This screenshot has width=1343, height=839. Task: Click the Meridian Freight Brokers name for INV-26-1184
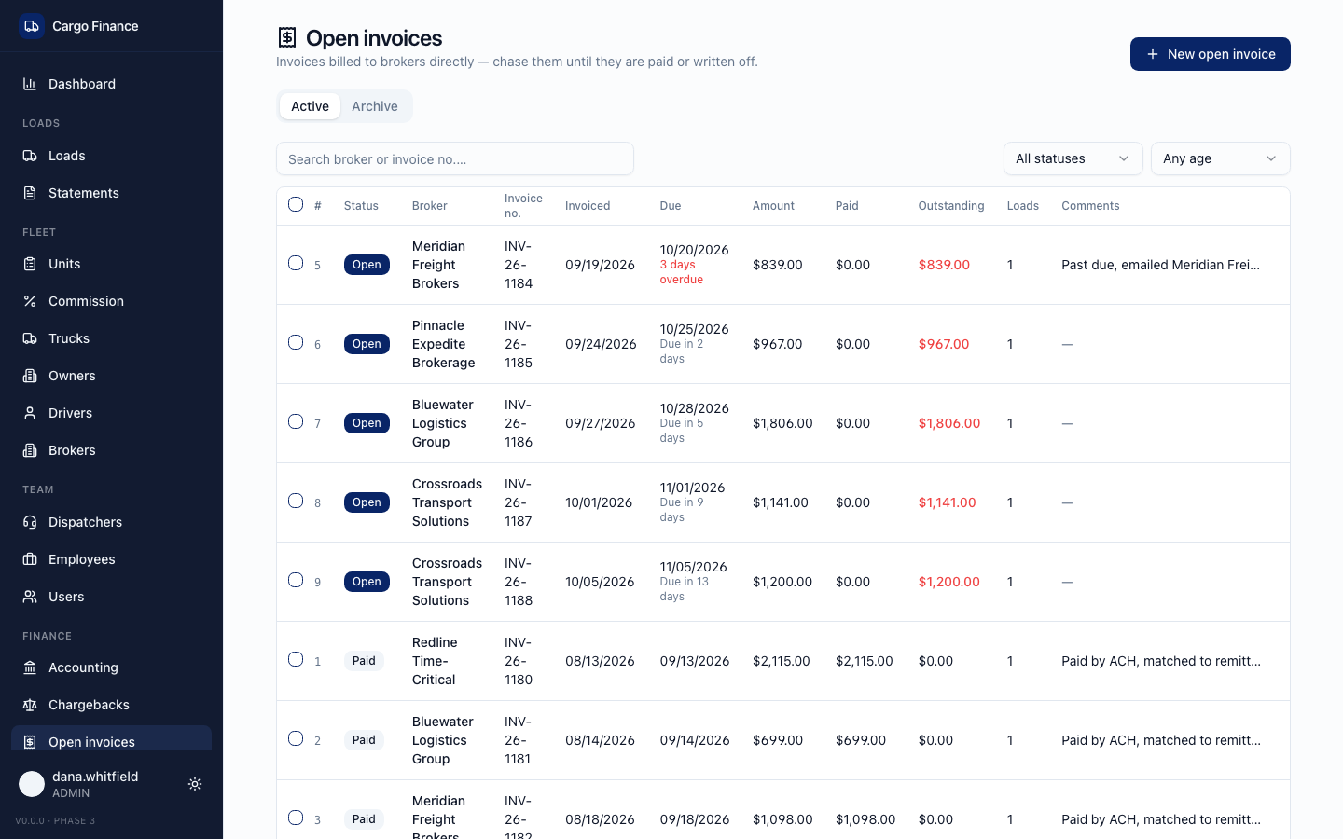point(438,265)
